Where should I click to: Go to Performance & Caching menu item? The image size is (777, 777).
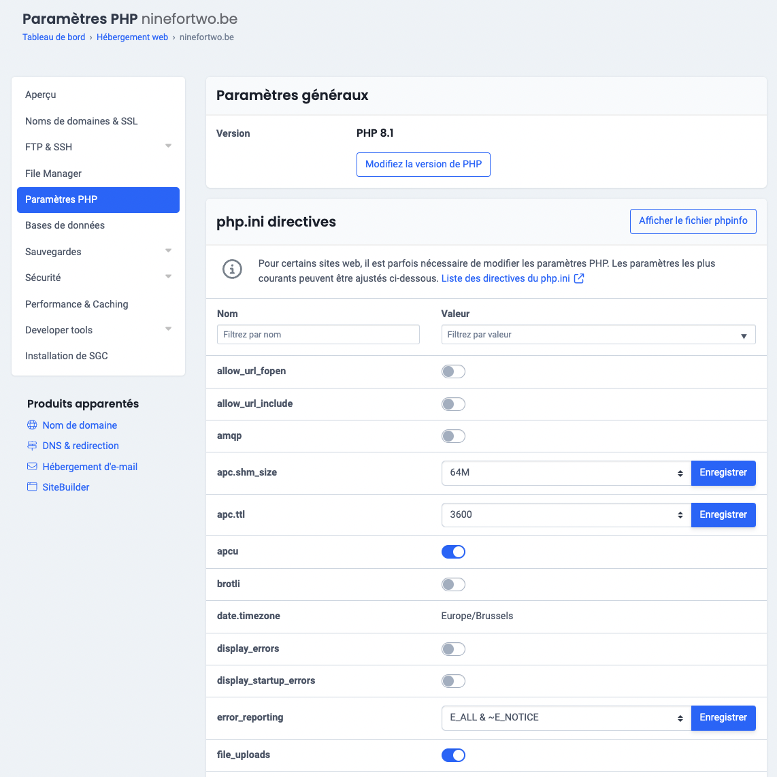(x=77, y=304)
